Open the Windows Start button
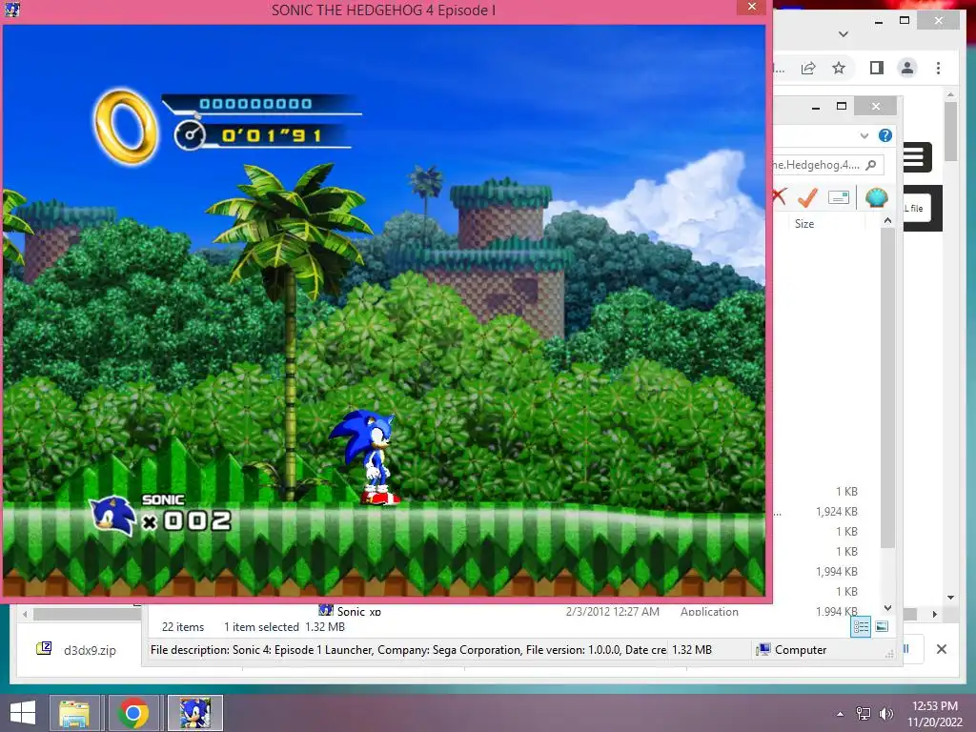Screen dimensions: 976x732 click(x=23, y=712)
